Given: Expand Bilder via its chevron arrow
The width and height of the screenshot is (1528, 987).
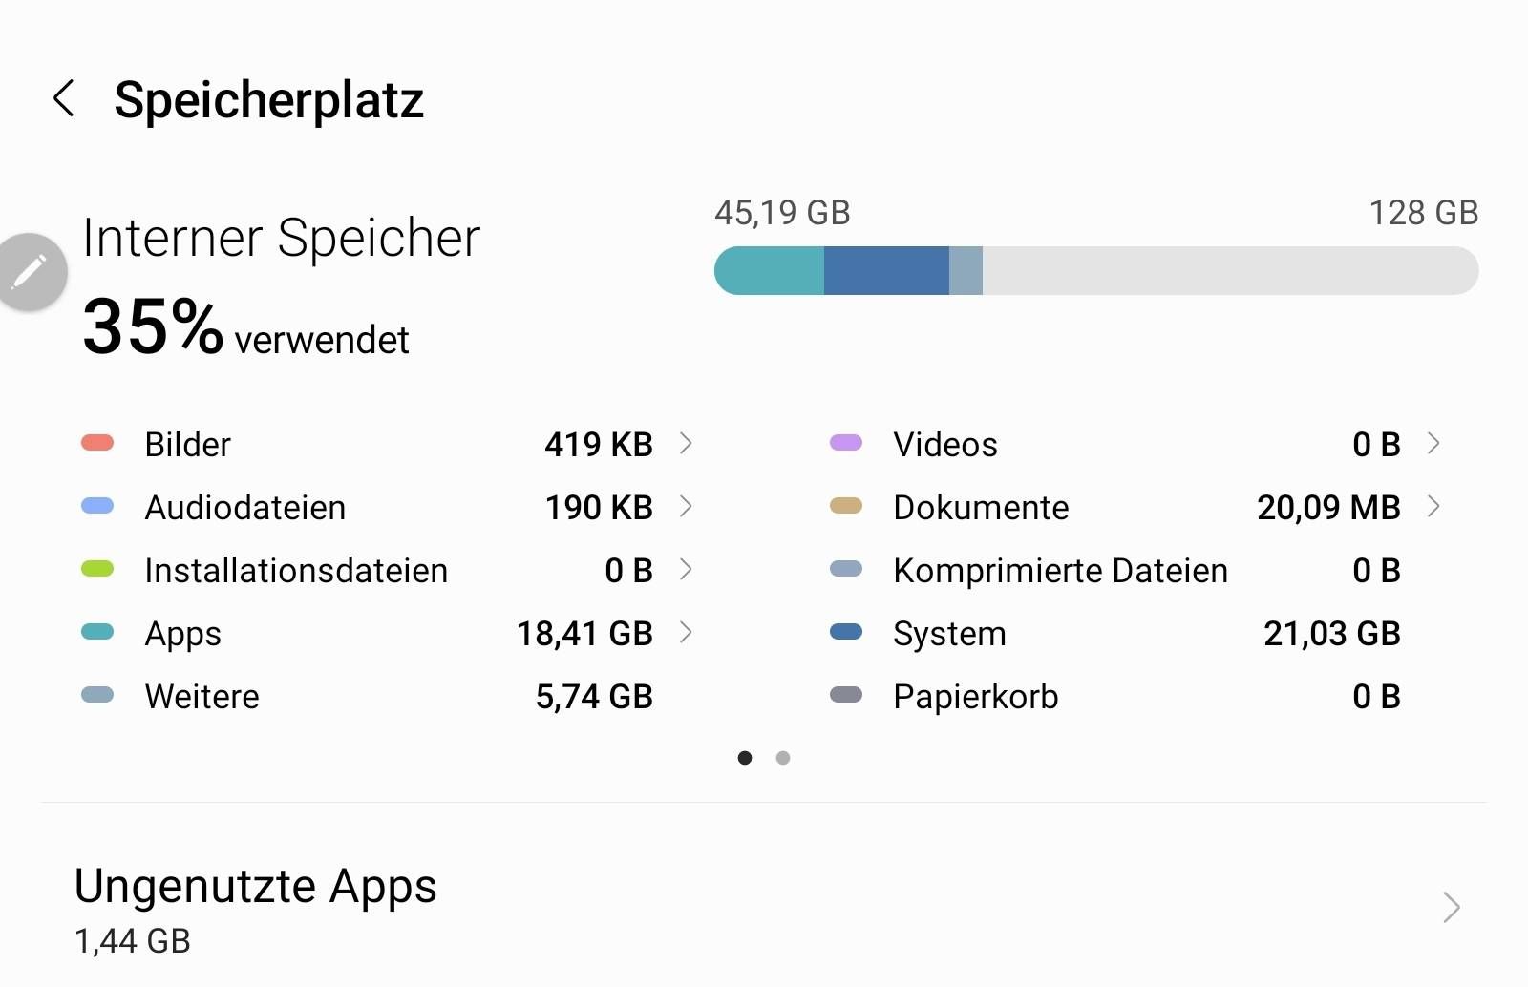Looking at the screenshot, I should click(686, 443).
